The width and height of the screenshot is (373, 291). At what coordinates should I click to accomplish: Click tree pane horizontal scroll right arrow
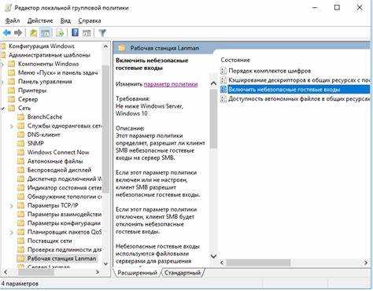tap(98, 272)
